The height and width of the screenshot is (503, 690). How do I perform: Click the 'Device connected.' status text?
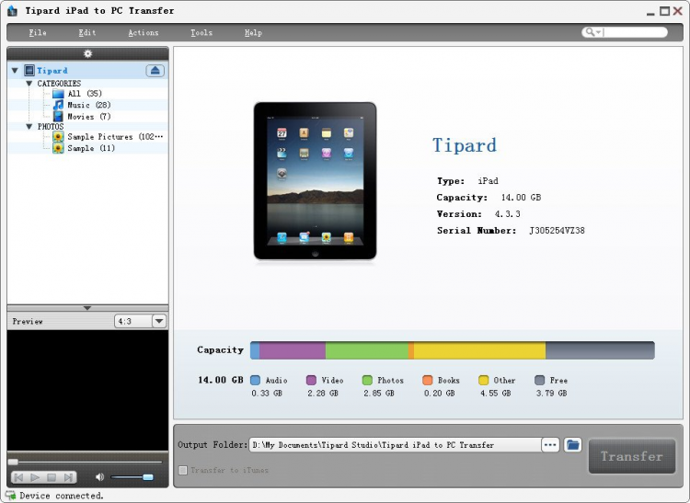tap(62, 496)
